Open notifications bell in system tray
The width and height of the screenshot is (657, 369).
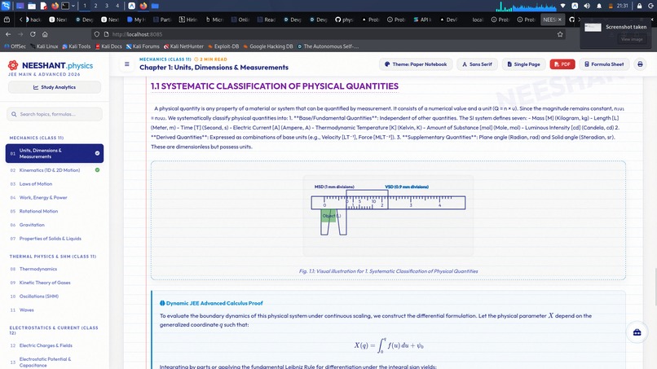(x=599, y=6)
